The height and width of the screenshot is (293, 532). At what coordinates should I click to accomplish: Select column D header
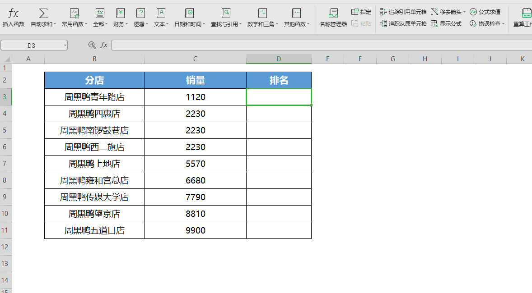279,59
